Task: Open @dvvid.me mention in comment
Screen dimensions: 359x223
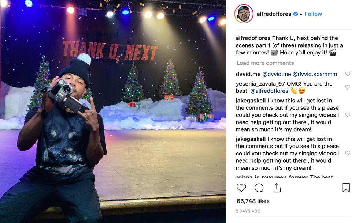Action: click(277, 74)
